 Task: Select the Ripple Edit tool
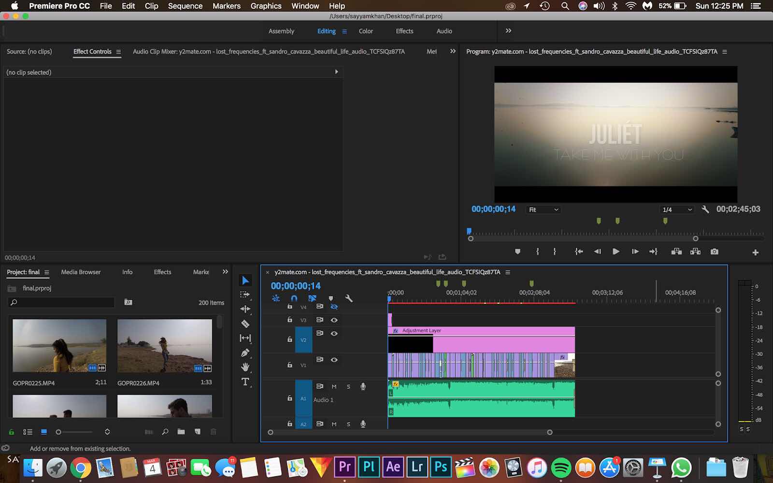point(245,309)
